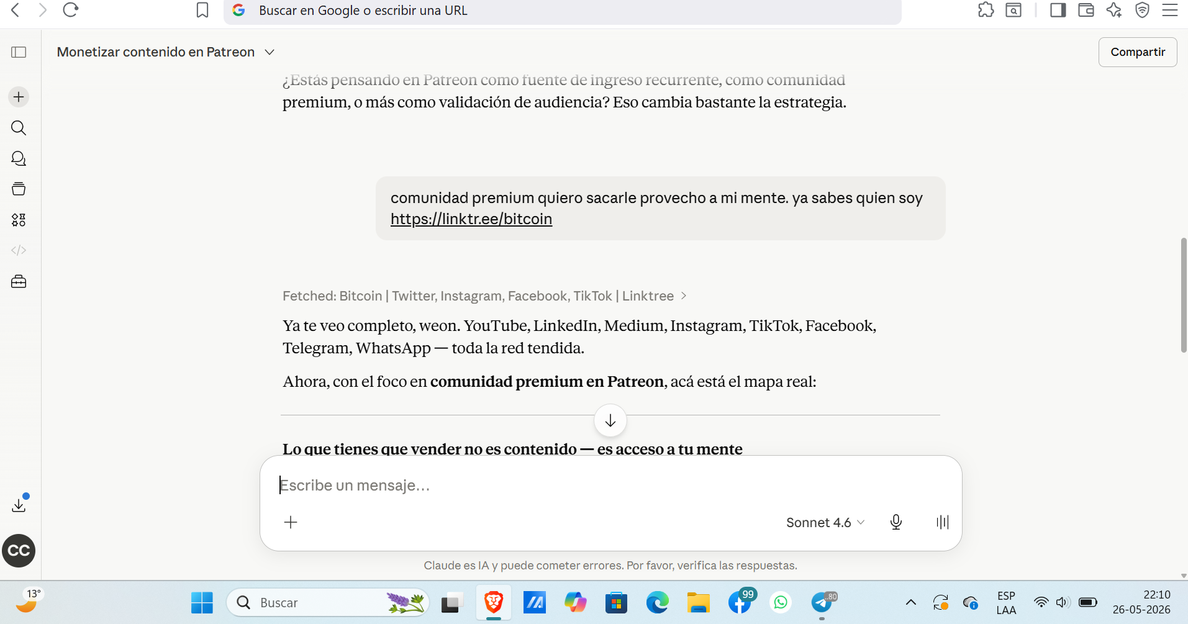Click the download apps icon in sidebar

pos(19,505)
